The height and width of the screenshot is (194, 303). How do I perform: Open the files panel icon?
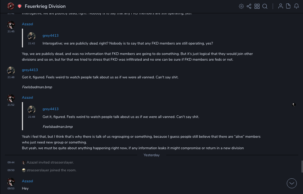(288, 6)
